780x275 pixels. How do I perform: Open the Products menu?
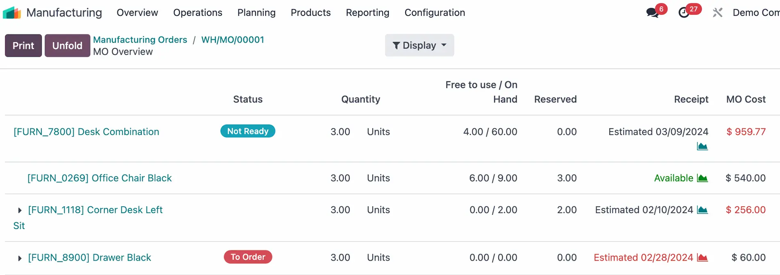point(311,13)
